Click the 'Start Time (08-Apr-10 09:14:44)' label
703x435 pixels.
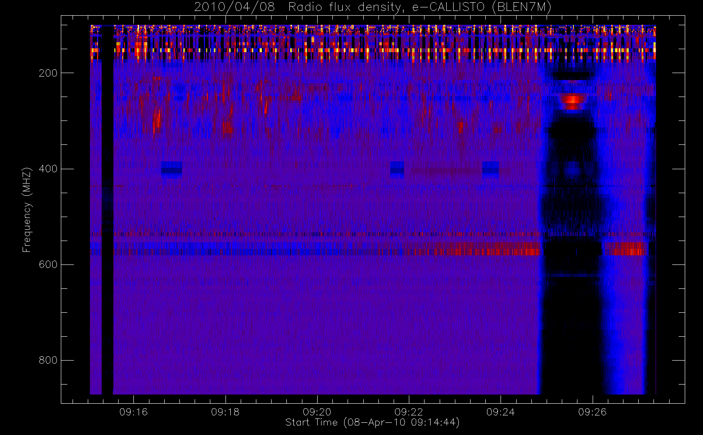pyautogui.click(x=372, y=422)
